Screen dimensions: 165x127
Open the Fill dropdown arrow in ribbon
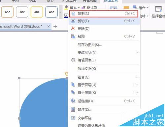(x=79, y=8)
